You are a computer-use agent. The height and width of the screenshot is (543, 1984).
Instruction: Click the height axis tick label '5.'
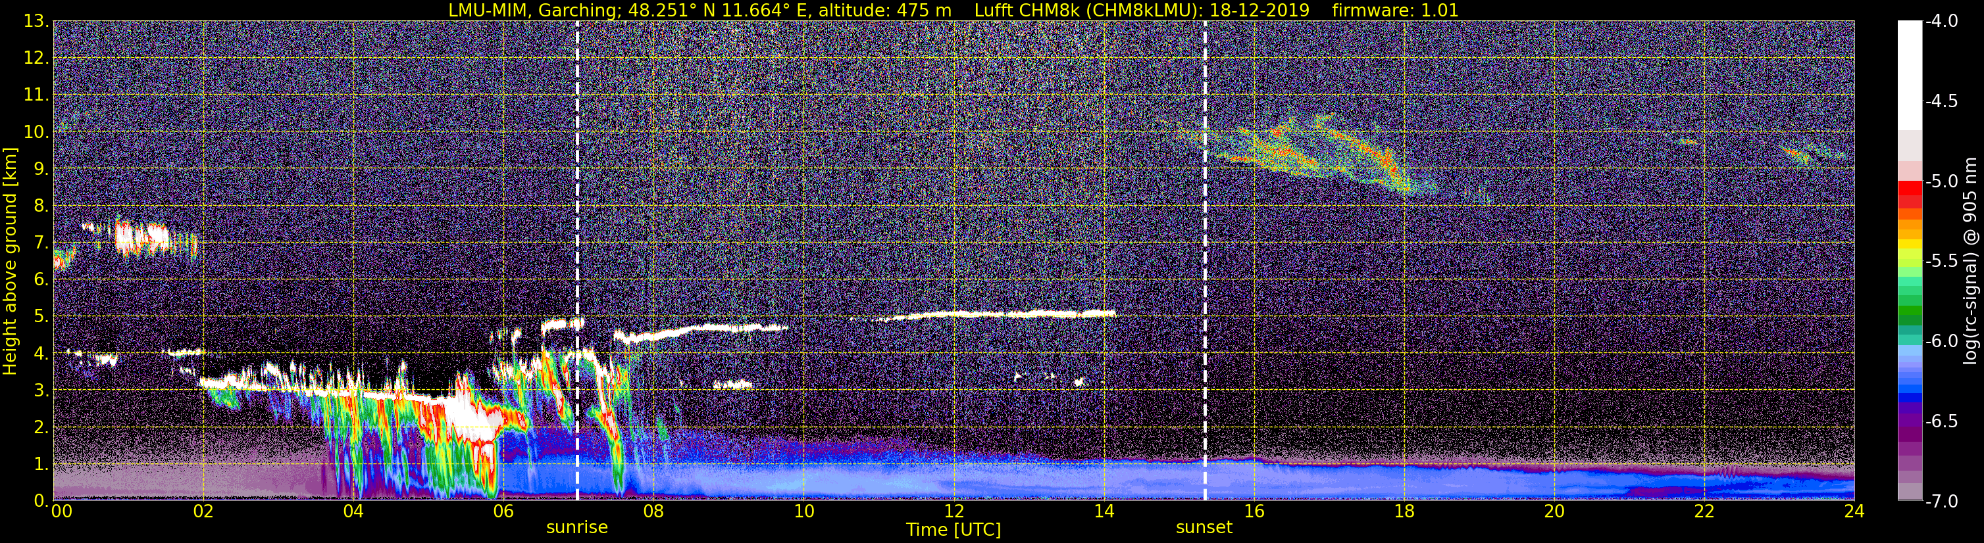coord(41,317)
